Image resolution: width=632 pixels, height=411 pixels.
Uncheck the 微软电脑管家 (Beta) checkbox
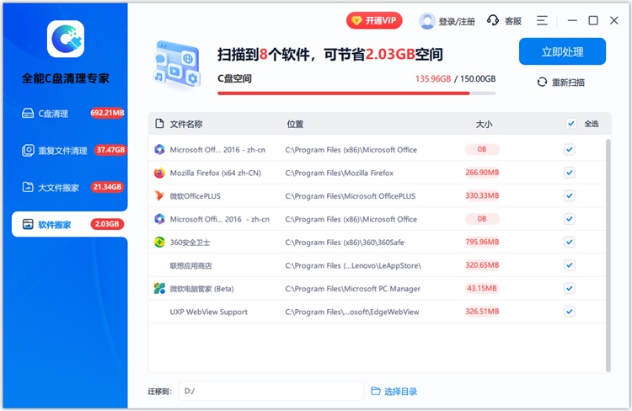(569, 289)
